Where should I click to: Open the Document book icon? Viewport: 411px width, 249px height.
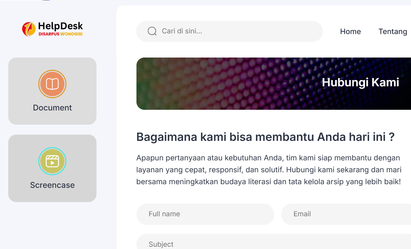coord(53,84)
